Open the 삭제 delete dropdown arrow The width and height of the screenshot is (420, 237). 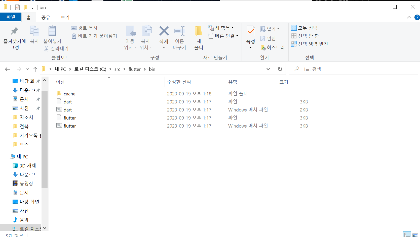164,47
